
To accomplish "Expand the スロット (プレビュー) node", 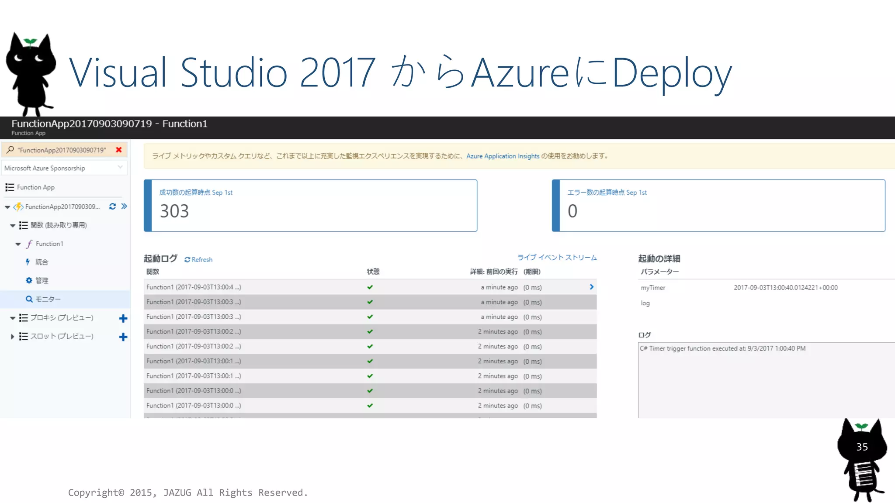I will pos(12,336).
